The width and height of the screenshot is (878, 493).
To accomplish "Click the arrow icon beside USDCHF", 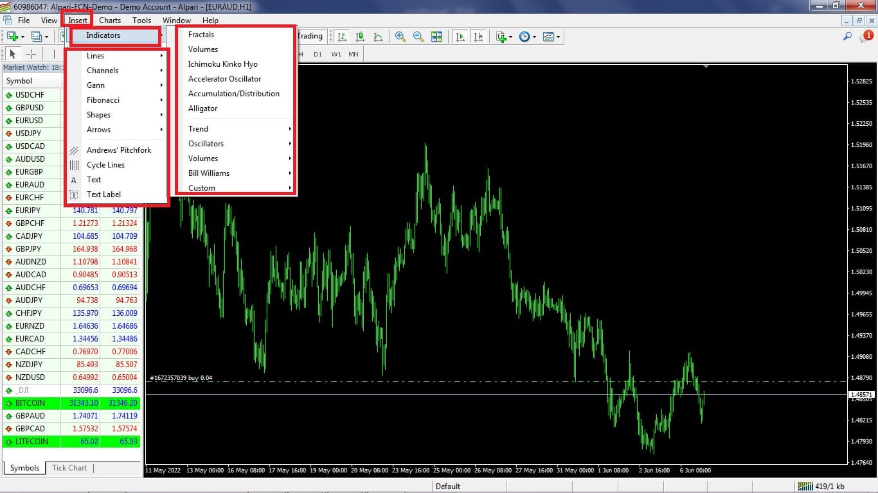I will point(9,95).
